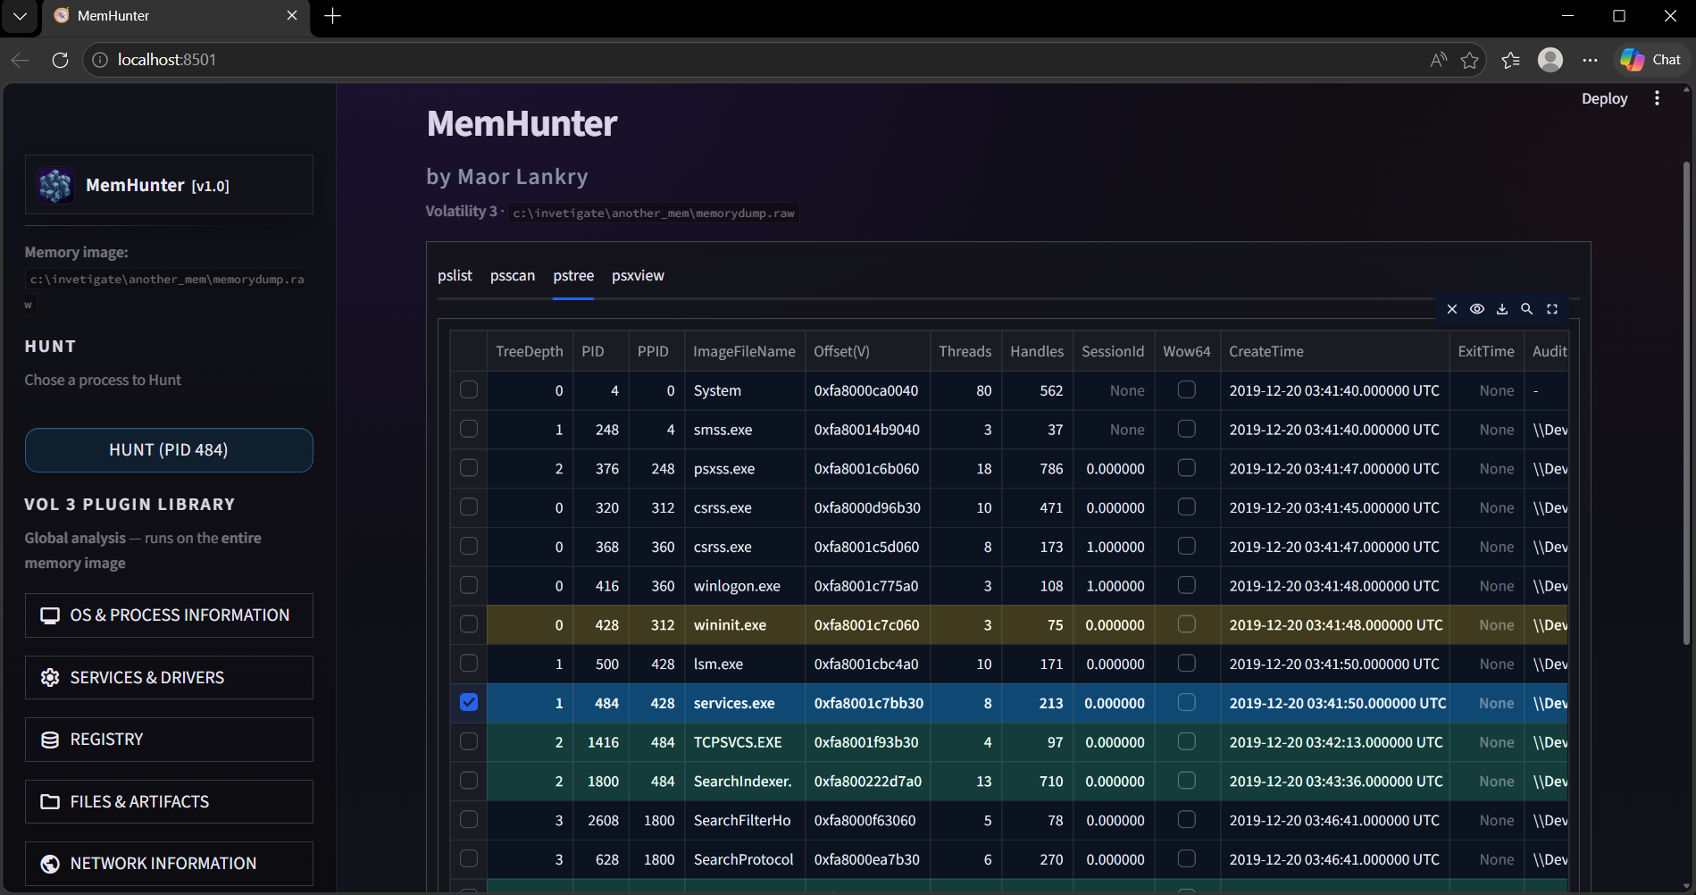Open the psxview tab
This screenshot has width=1696, height=895.
click(638, 276)
